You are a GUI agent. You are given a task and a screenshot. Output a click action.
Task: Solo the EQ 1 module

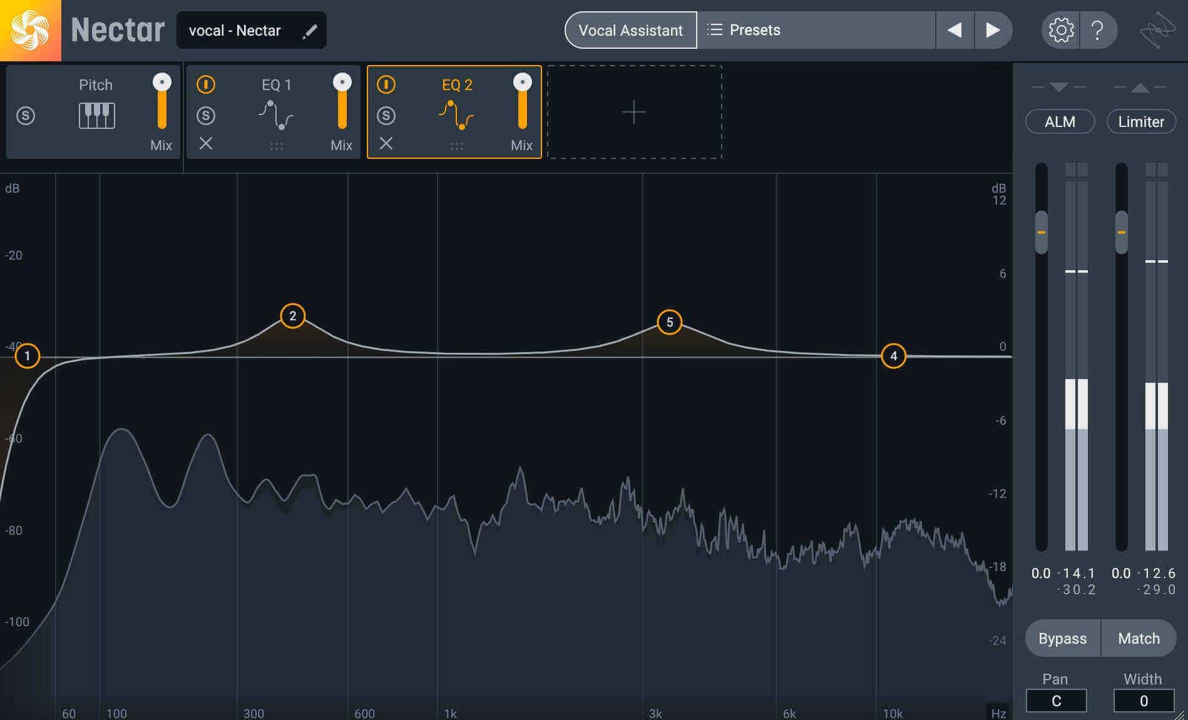click(x=206, y=116)
